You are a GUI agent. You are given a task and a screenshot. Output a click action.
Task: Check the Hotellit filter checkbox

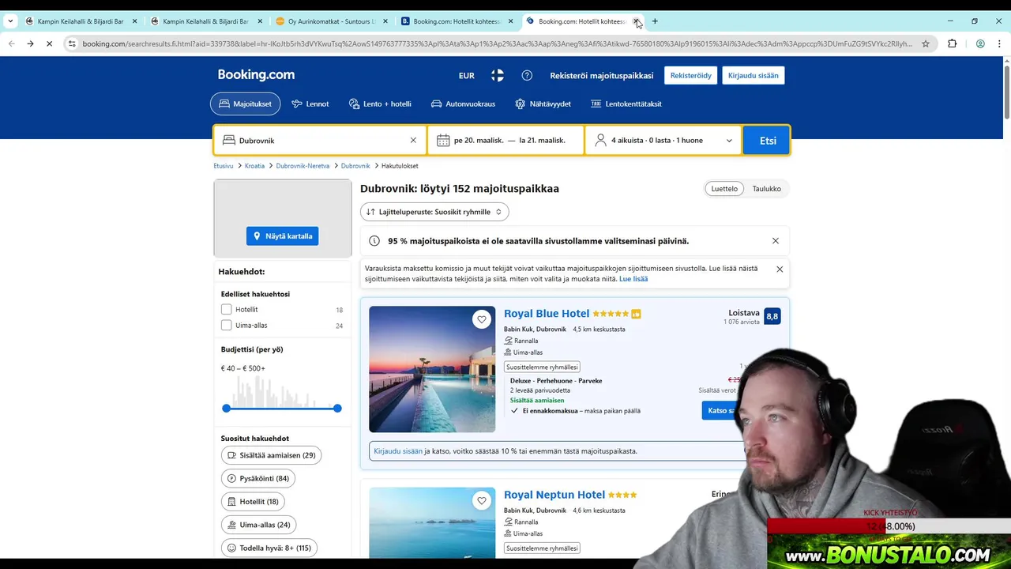coord(227,310)
